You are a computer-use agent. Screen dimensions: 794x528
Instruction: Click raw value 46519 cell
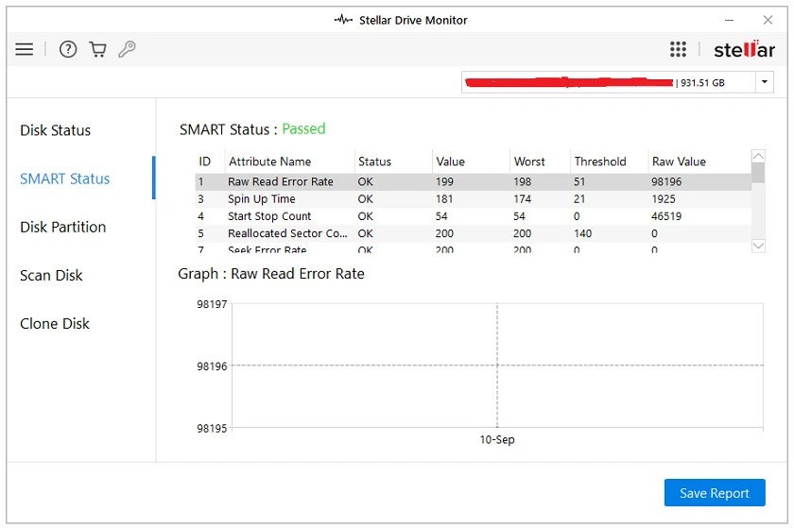666,216
